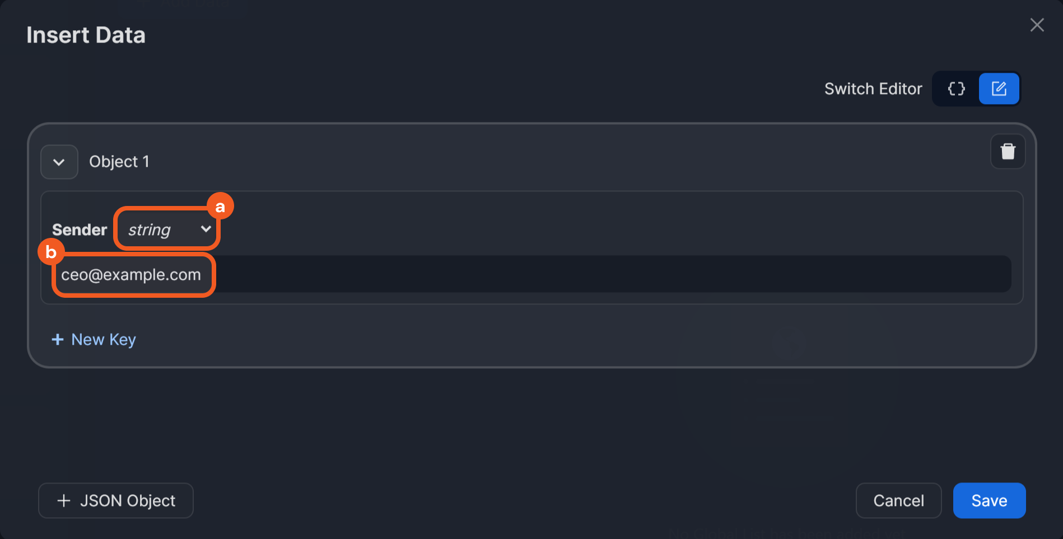Viewport: 1063px width, 539px height.
Task: Select the Sender key label
Action: pos(80,230)
